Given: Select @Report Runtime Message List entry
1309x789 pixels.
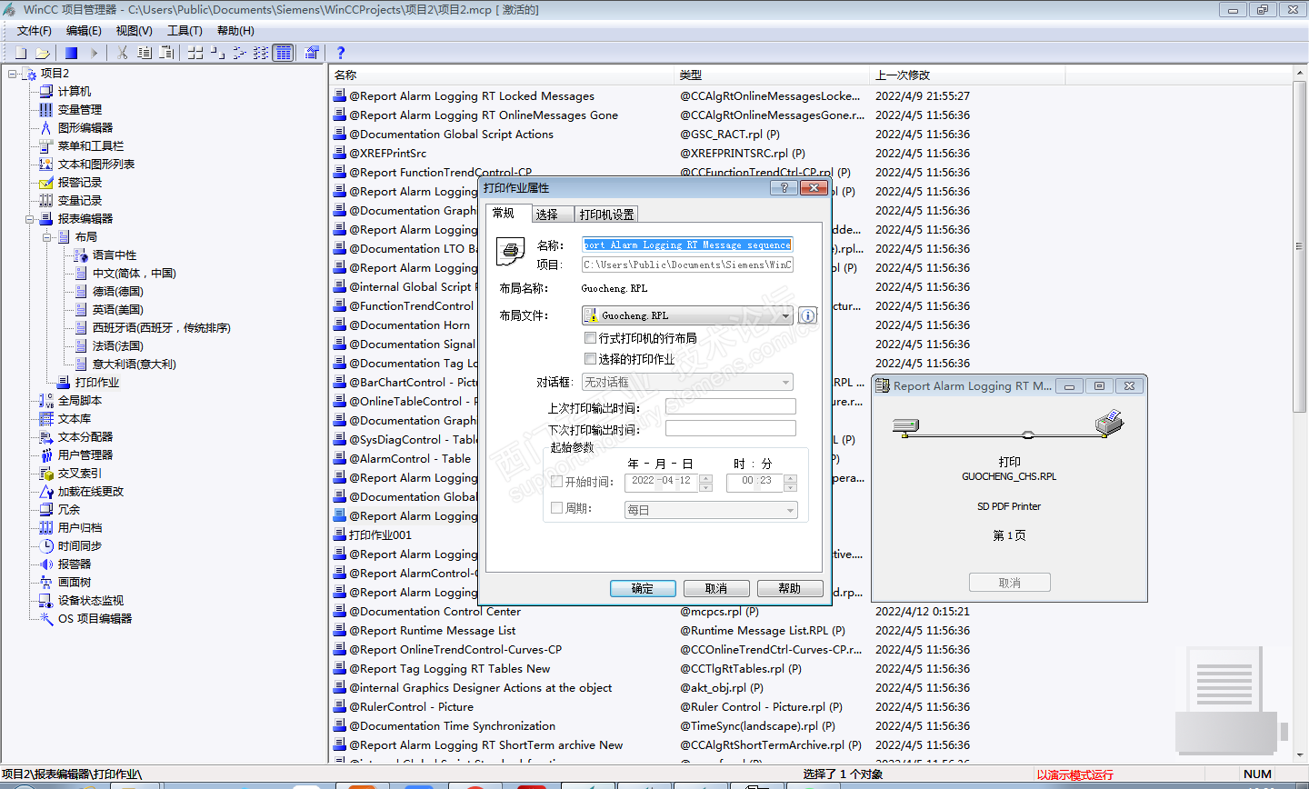Looking at the screenshot, I should (x=432, y=630).
